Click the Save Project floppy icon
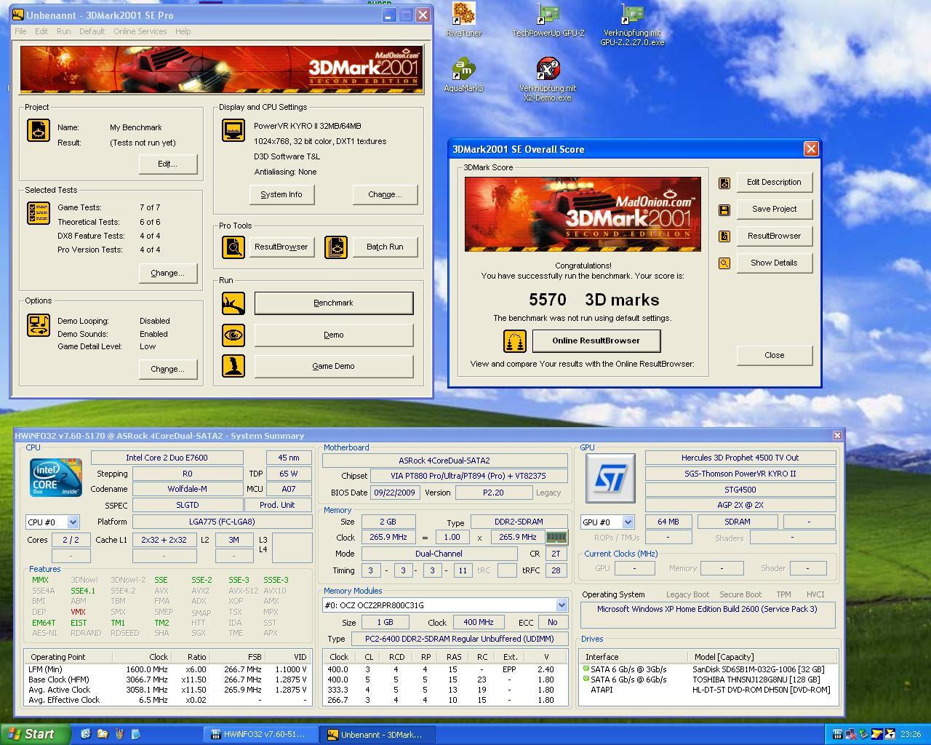Screen dimensions: 931x745 (724, 210)
